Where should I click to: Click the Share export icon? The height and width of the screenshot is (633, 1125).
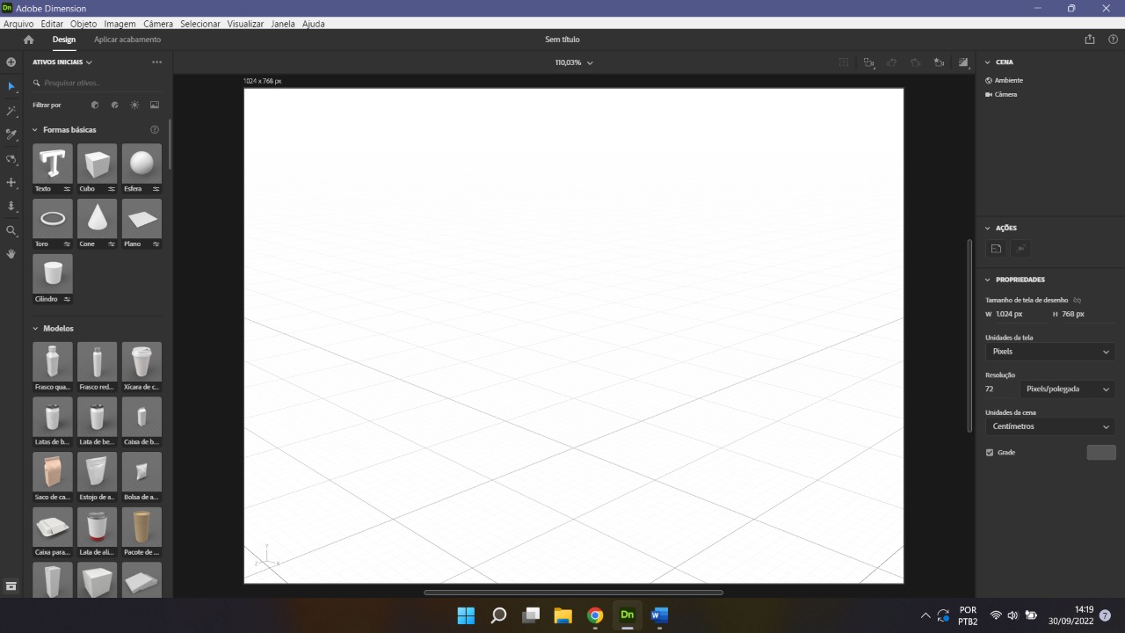1090,40
